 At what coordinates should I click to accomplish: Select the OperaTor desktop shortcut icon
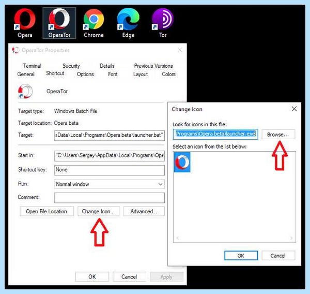click(x=59, y=23)
